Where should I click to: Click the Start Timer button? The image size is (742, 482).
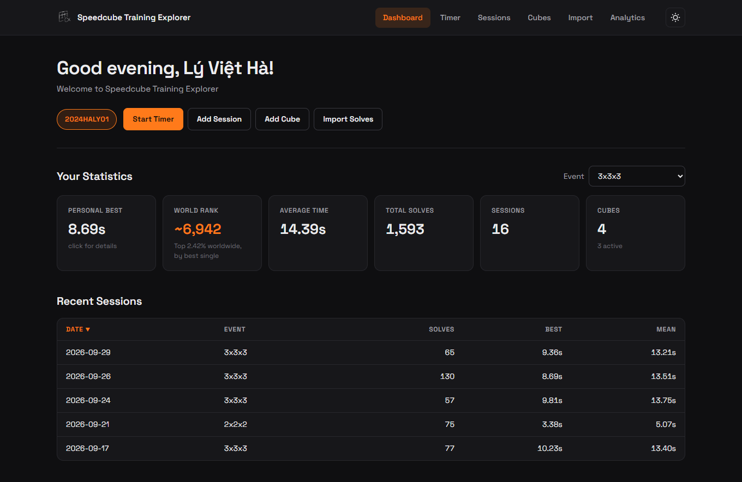click(x=153, y=119)
